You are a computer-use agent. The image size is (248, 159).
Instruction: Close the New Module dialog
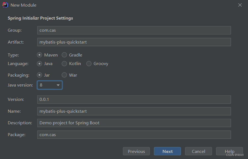click(x=240, y=5)
